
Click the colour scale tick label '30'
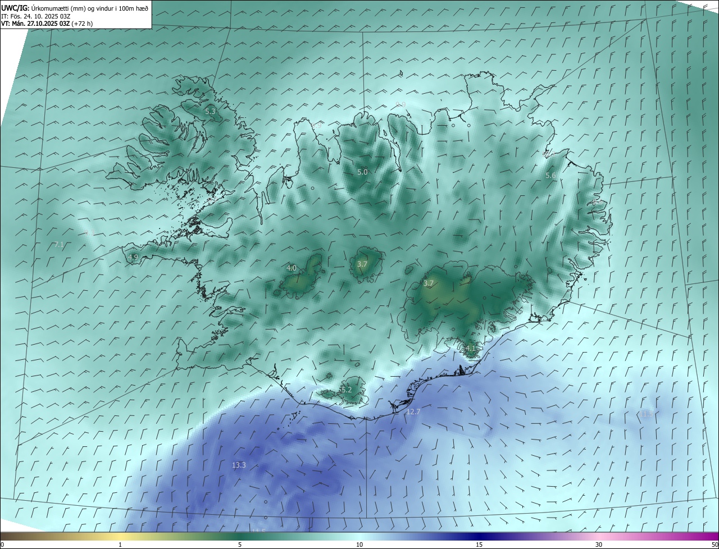(599, 545)
